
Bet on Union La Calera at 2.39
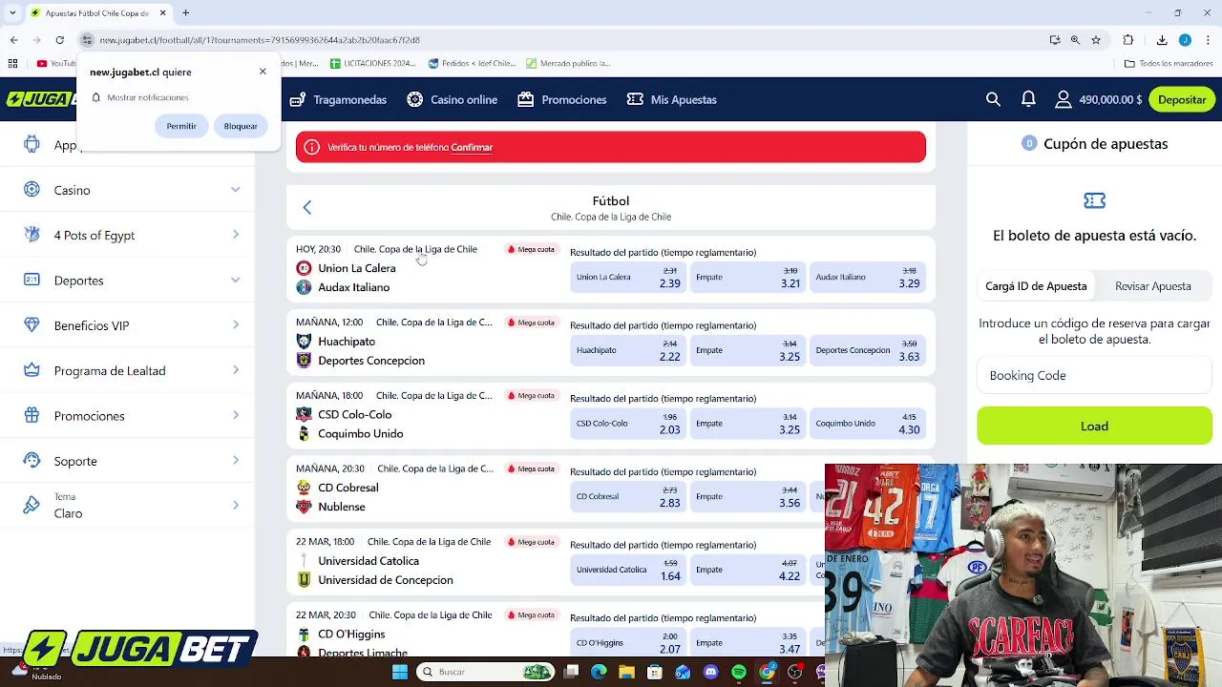point(628,277)
